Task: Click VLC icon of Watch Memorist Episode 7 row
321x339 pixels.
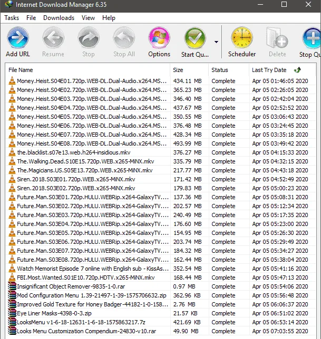Action: [12, 269]
